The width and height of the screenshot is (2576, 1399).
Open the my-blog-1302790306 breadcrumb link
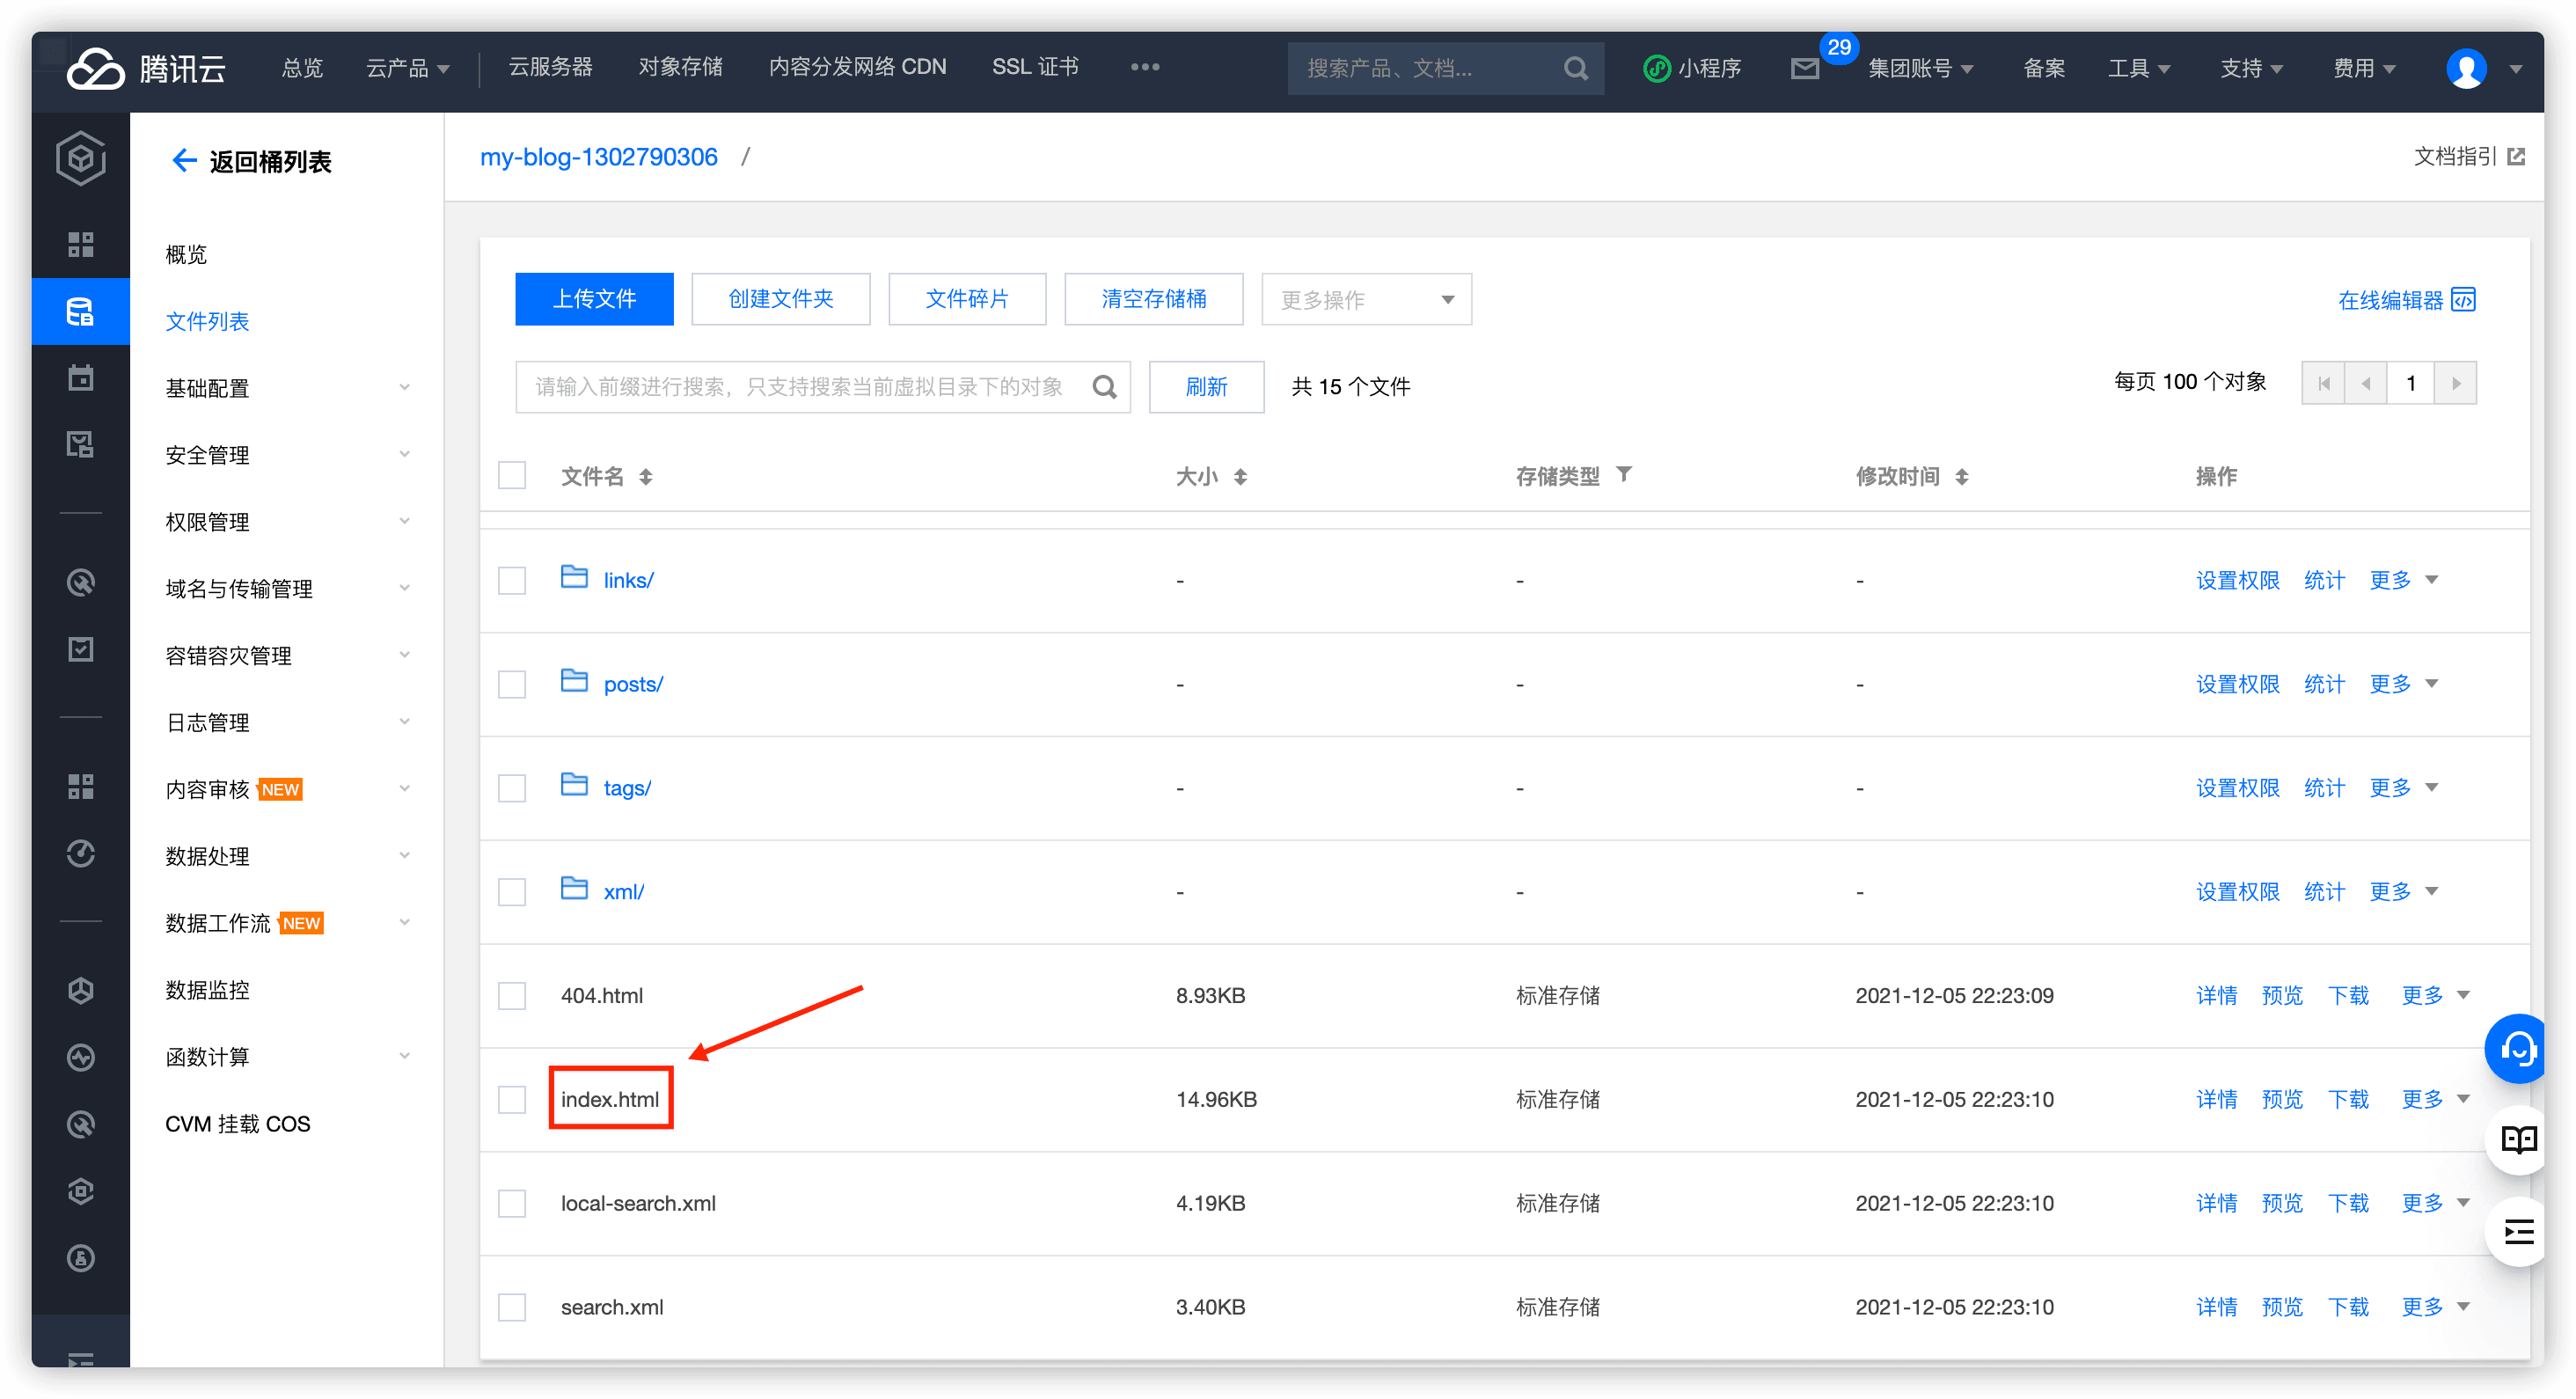point(599,157)
